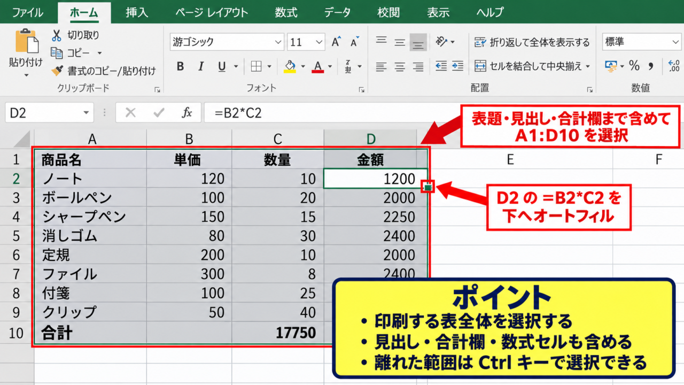
Task: Open the number format 標準 dropdown
Action: tap(675, 42)
